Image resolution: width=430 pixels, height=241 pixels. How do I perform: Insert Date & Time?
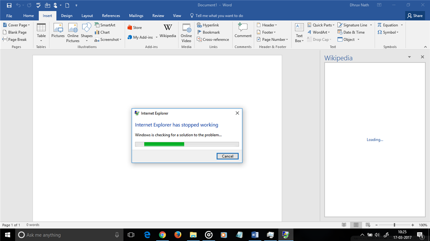point(351,32)
